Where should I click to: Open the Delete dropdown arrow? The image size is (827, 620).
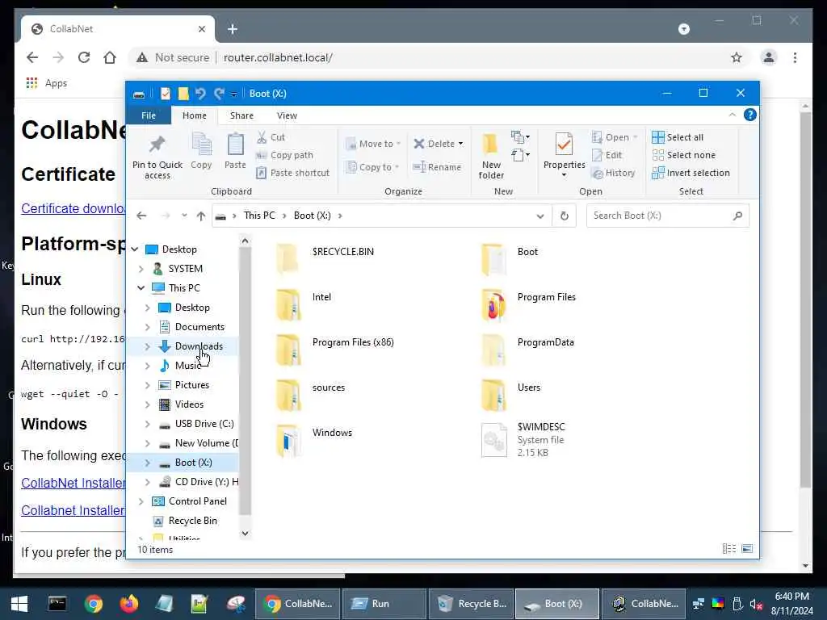click(460, 144)
